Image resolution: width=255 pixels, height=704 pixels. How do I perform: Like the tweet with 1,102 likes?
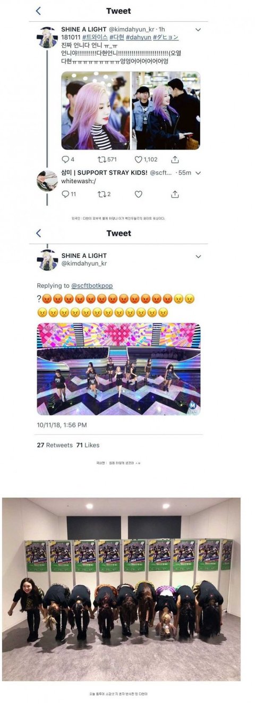(x=146, y=159)
